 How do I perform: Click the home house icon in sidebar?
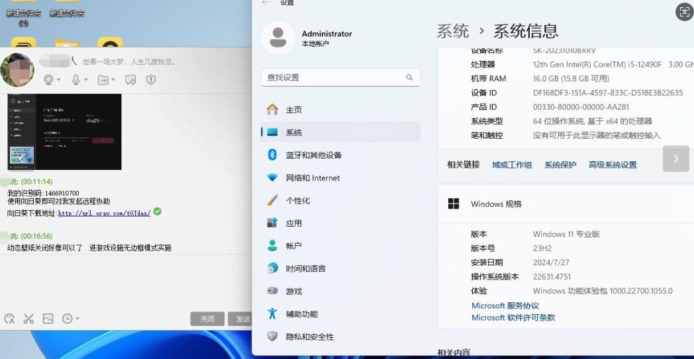click(272, 109)
